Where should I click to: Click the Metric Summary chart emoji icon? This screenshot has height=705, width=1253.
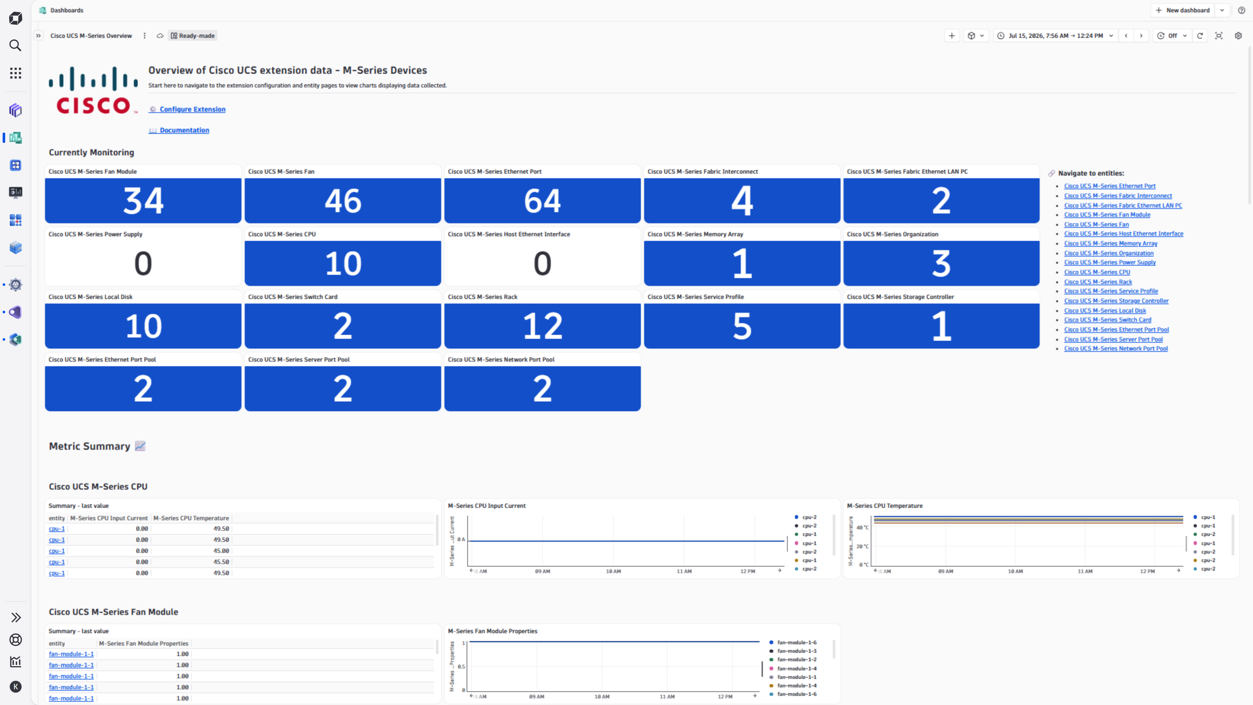tap(140, 446)
